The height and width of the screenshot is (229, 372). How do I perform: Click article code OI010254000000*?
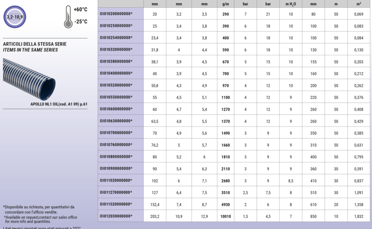coord(116,38)
